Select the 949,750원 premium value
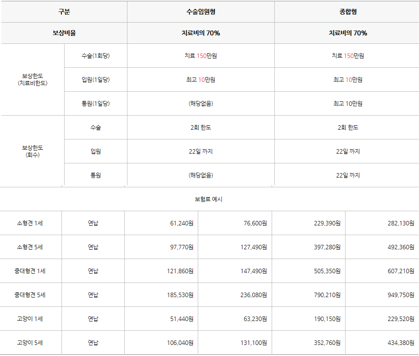 [401, 295]
